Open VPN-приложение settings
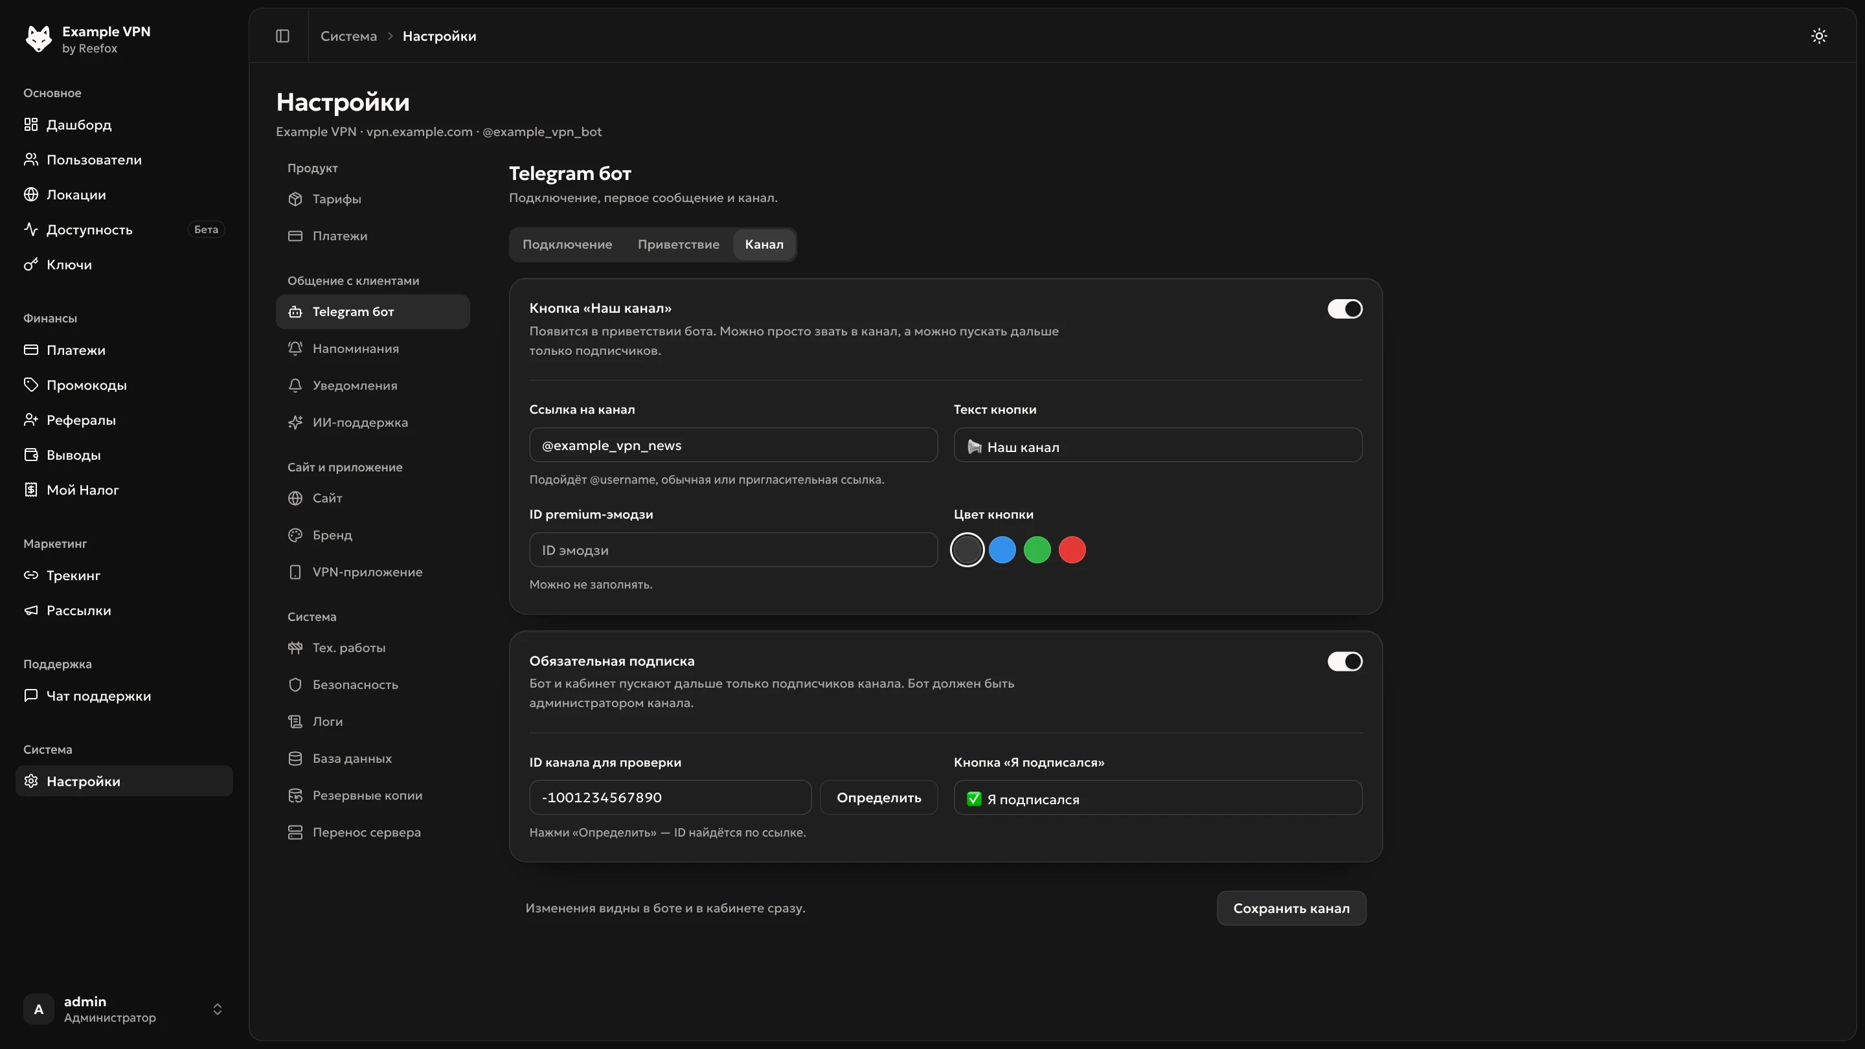 pyautogui.click(x=373, y=572)
